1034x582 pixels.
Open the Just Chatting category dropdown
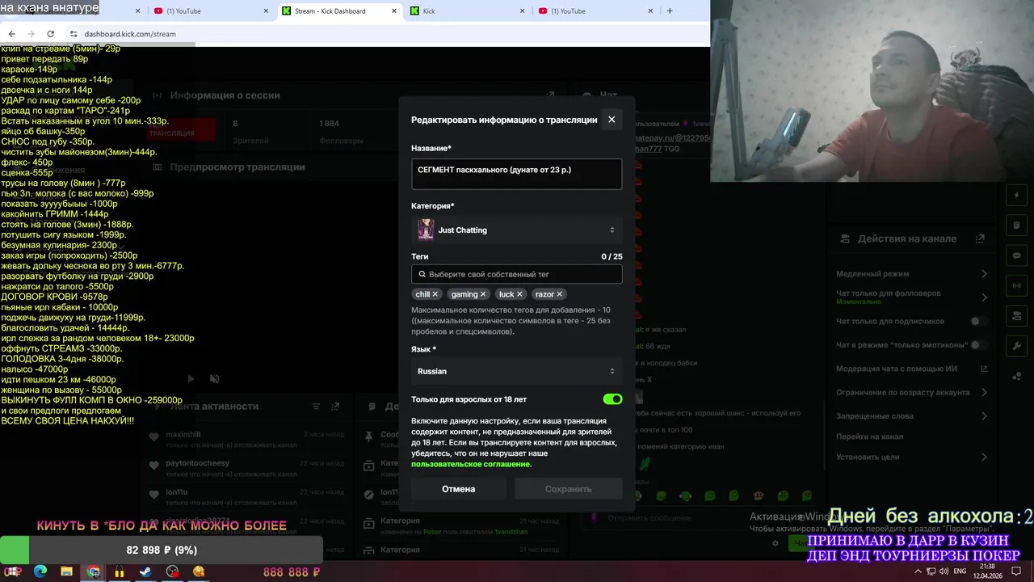click(x=516, y=230)
